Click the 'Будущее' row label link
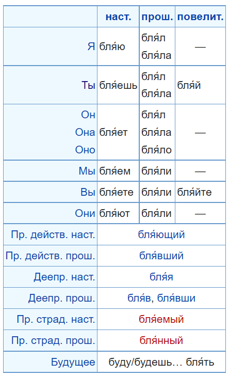 (x=73, y=362)
